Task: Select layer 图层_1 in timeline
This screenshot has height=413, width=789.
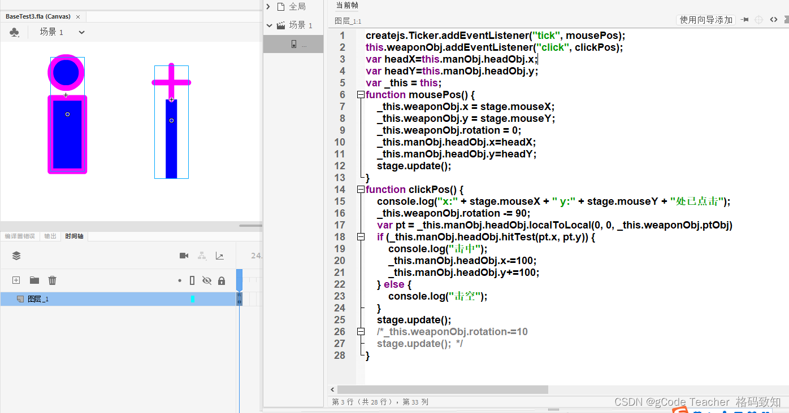Action: tap(118, 299)
